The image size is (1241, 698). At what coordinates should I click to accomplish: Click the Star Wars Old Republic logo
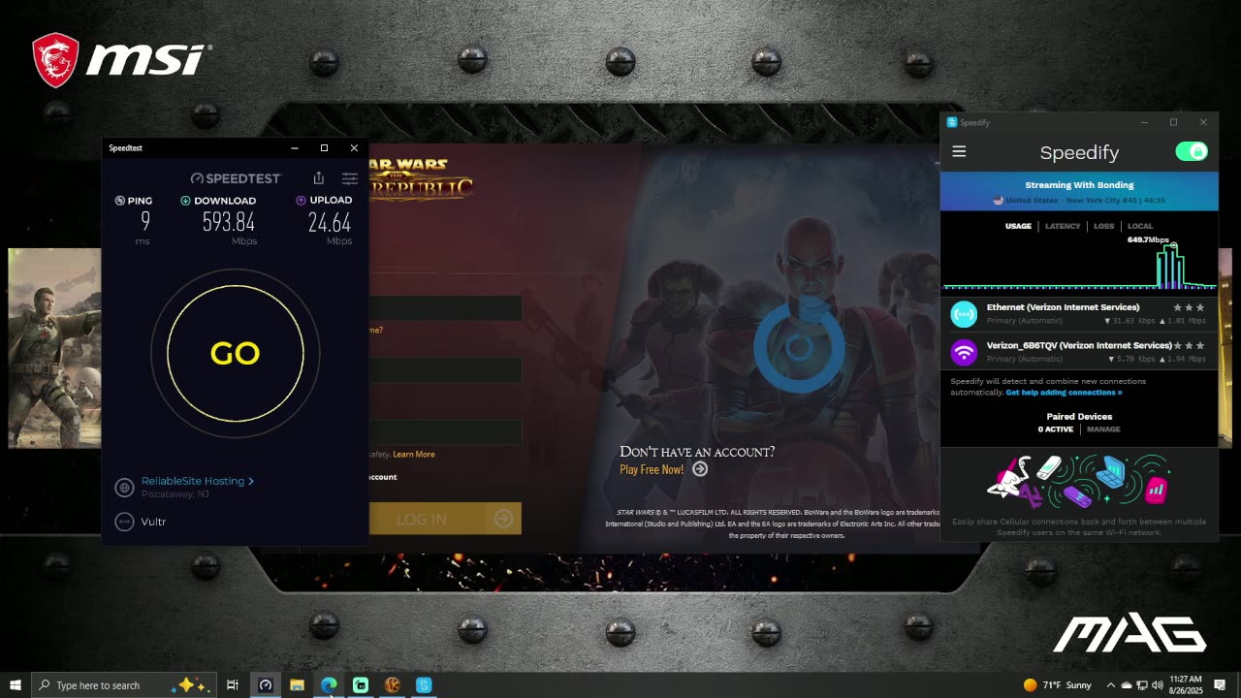tap(421, 178)
